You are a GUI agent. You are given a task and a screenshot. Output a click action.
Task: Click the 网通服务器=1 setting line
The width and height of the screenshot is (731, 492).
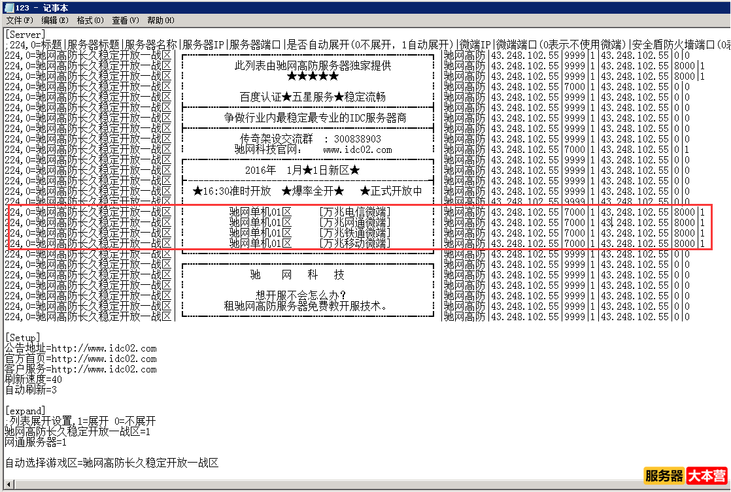pos(34,442)
